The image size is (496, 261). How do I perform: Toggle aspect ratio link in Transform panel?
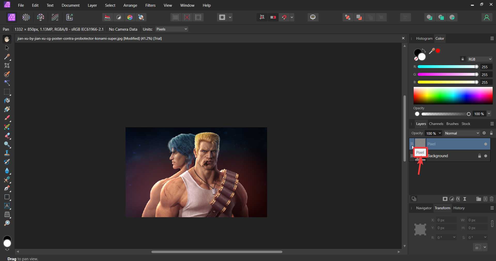point(492,224)
